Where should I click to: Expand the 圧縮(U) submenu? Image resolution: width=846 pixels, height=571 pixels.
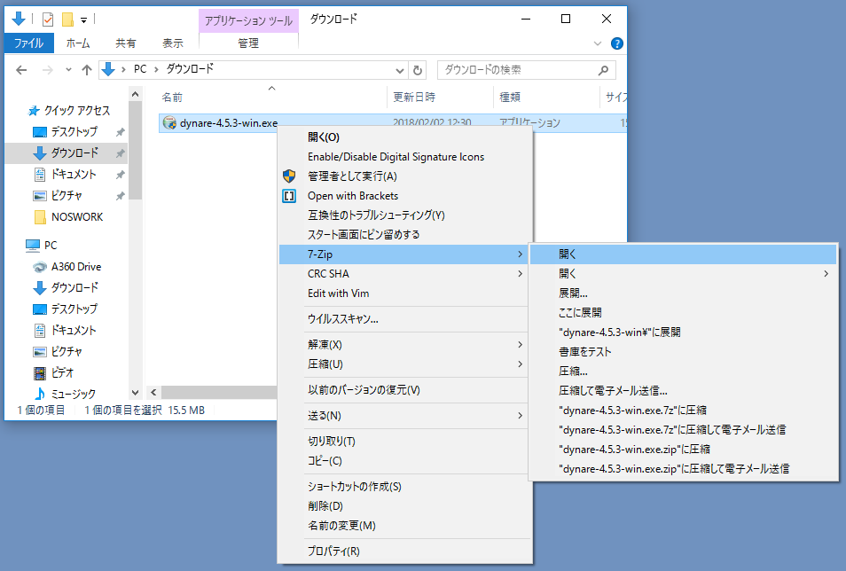pos(405,364)
